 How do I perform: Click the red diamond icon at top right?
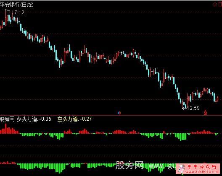tap(215, 5)
